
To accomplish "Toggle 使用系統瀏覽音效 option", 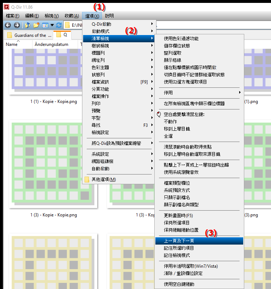I will [x=199, y=172].
